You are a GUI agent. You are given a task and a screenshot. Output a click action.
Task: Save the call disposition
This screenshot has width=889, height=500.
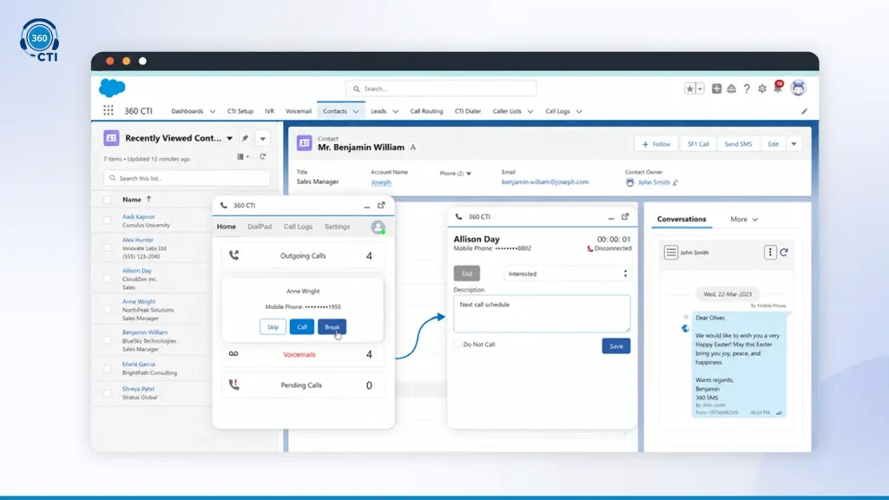[616, 345]
